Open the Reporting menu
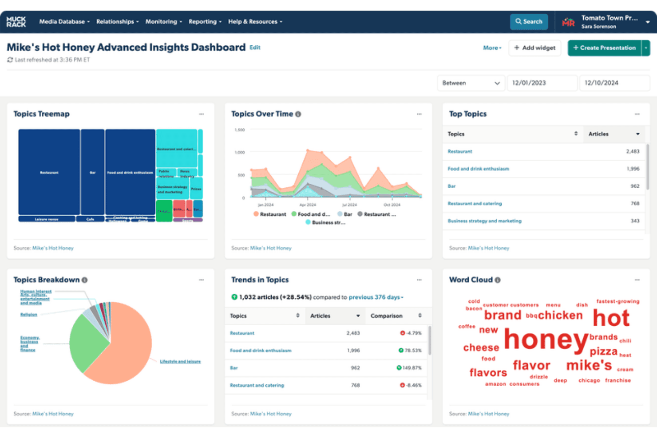This screenshot has width=657, height=438. 205,22
